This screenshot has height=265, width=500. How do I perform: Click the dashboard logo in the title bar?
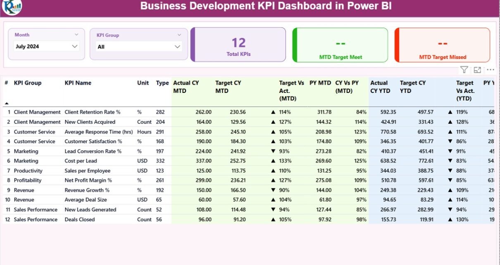tap(12, 7)
